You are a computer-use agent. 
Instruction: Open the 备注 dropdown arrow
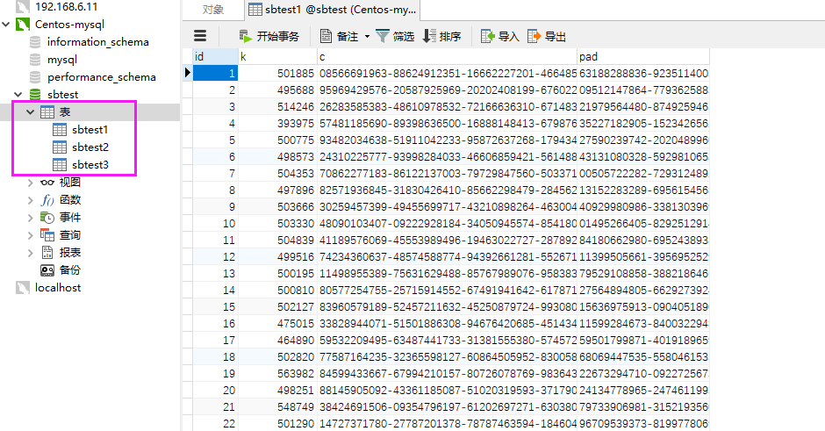tap(367, 36)
